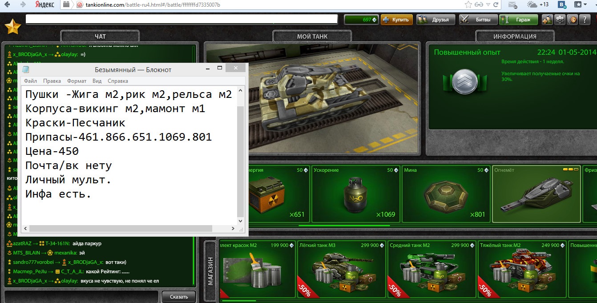Open game settings gear icon
The width and height of the screenshot is (597, 303).
coord(560,20)
